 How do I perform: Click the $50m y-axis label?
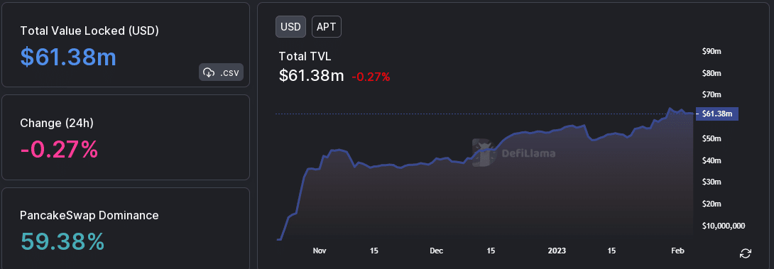[x=712, y=138]
